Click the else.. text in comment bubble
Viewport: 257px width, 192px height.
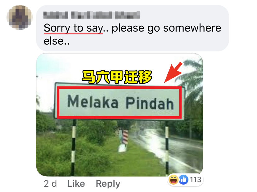pos(56,41)
